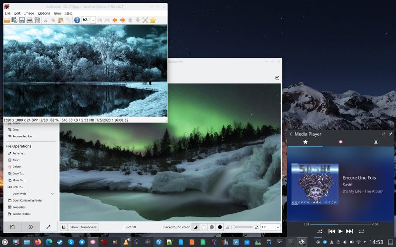Toggle shuffle in Media Player
This screenshot has width=396, height=247.
319,231
